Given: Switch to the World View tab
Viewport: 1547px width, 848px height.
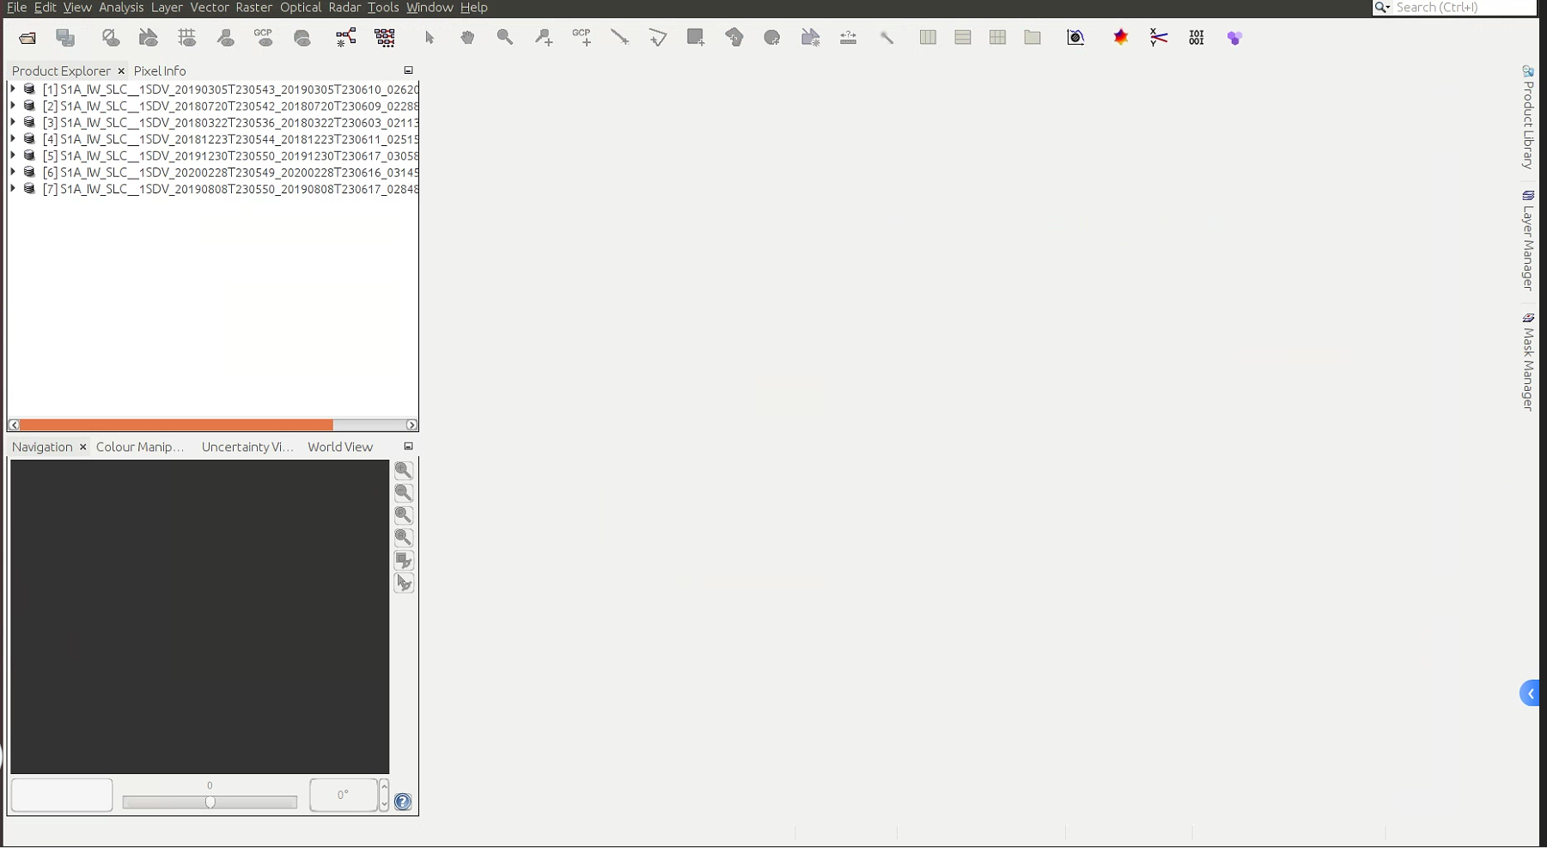Looking at the screenshot, I should coord(340,447).
